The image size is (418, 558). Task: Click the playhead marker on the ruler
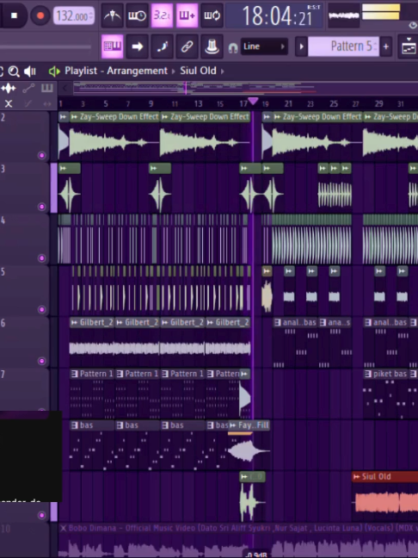(x=253, y=101)
